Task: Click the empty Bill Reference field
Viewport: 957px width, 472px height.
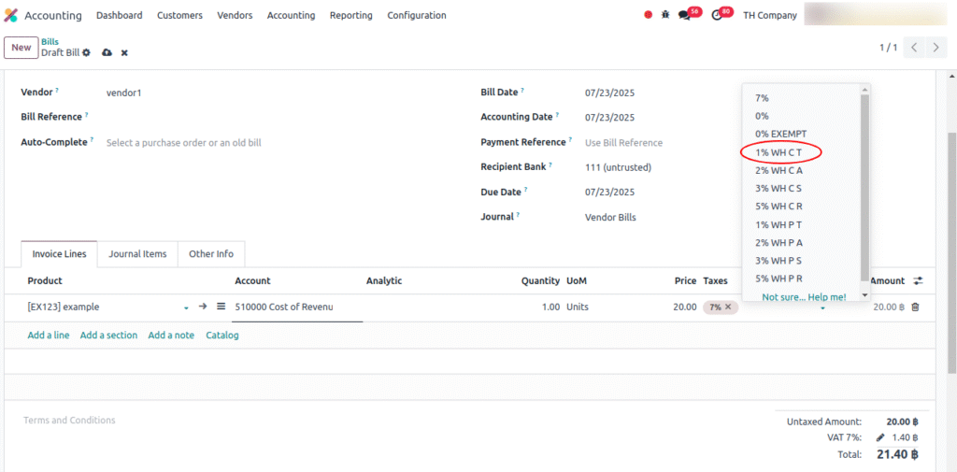Action: (280, 117)
